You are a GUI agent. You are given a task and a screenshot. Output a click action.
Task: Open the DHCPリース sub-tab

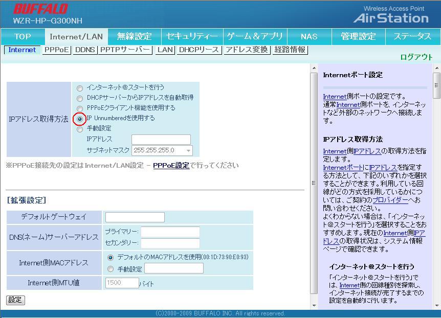click(x=199, y=50)
